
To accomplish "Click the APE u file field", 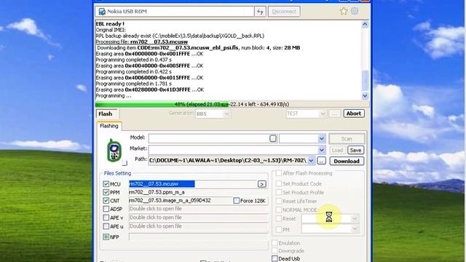I will pyautogui.click(x=198, y=226).
